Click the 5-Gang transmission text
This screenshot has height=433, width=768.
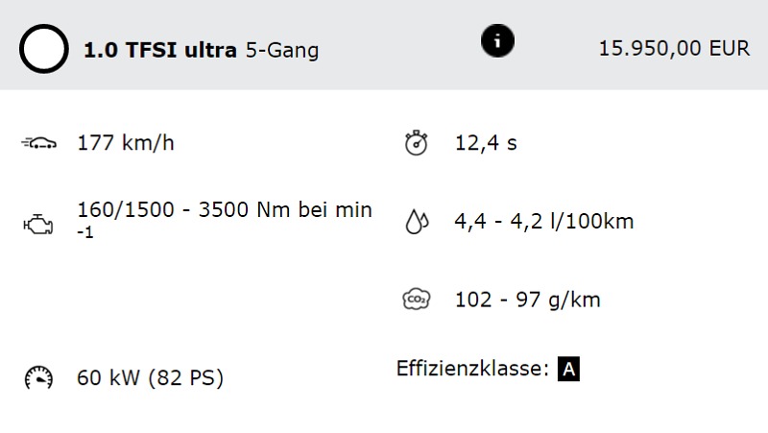click(x=282, y=50)
